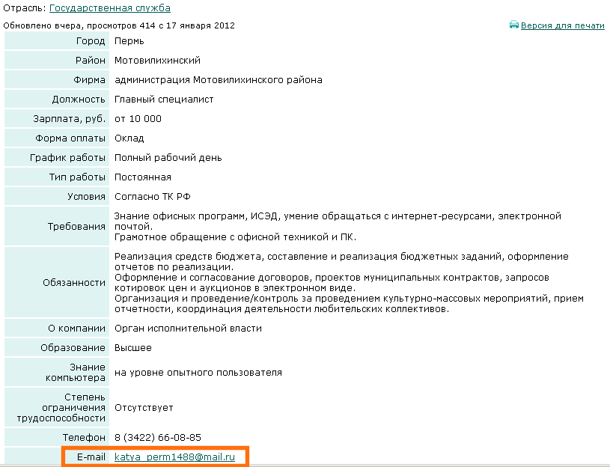This screenshot has height=467, width=610.
Task: Click the Обязанности row label
Action: (x=74, y=283)
